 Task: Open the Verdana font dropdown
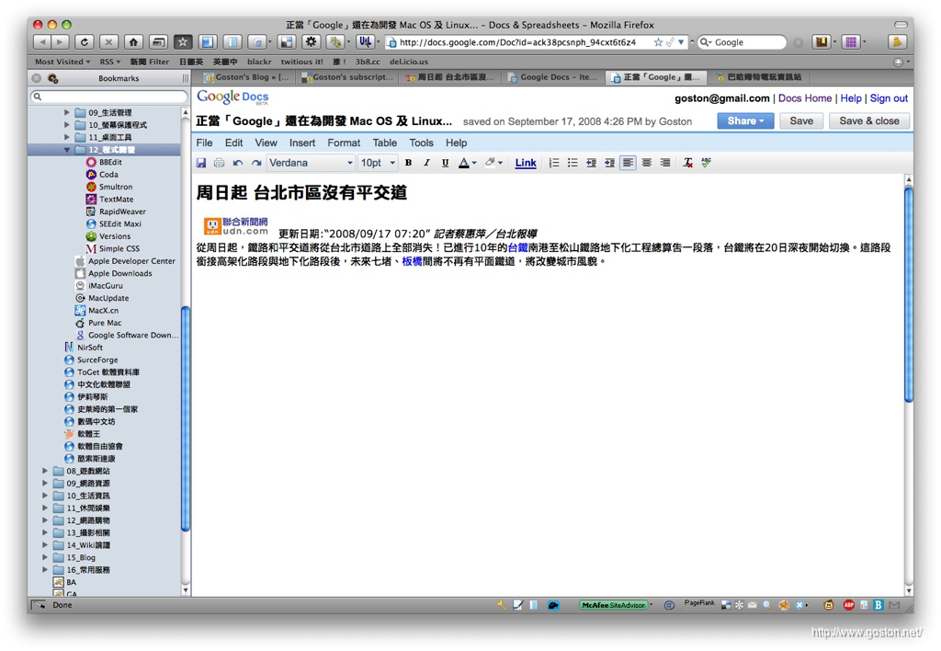coord(311,163)
